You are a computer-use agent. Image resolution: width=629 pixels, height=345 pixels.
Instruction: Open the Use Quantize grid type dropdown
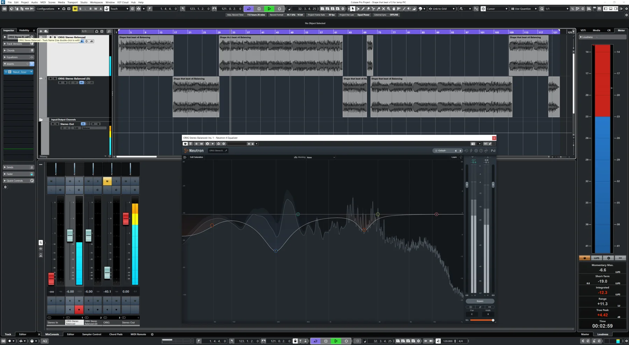(524, 9)
